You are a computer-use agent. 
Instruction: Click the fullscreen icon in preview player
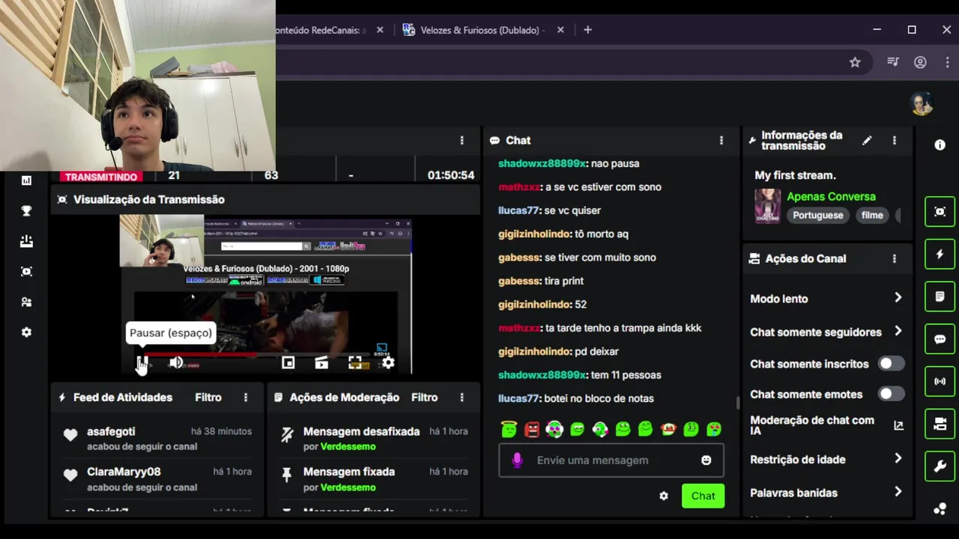(x=355, y=363)
